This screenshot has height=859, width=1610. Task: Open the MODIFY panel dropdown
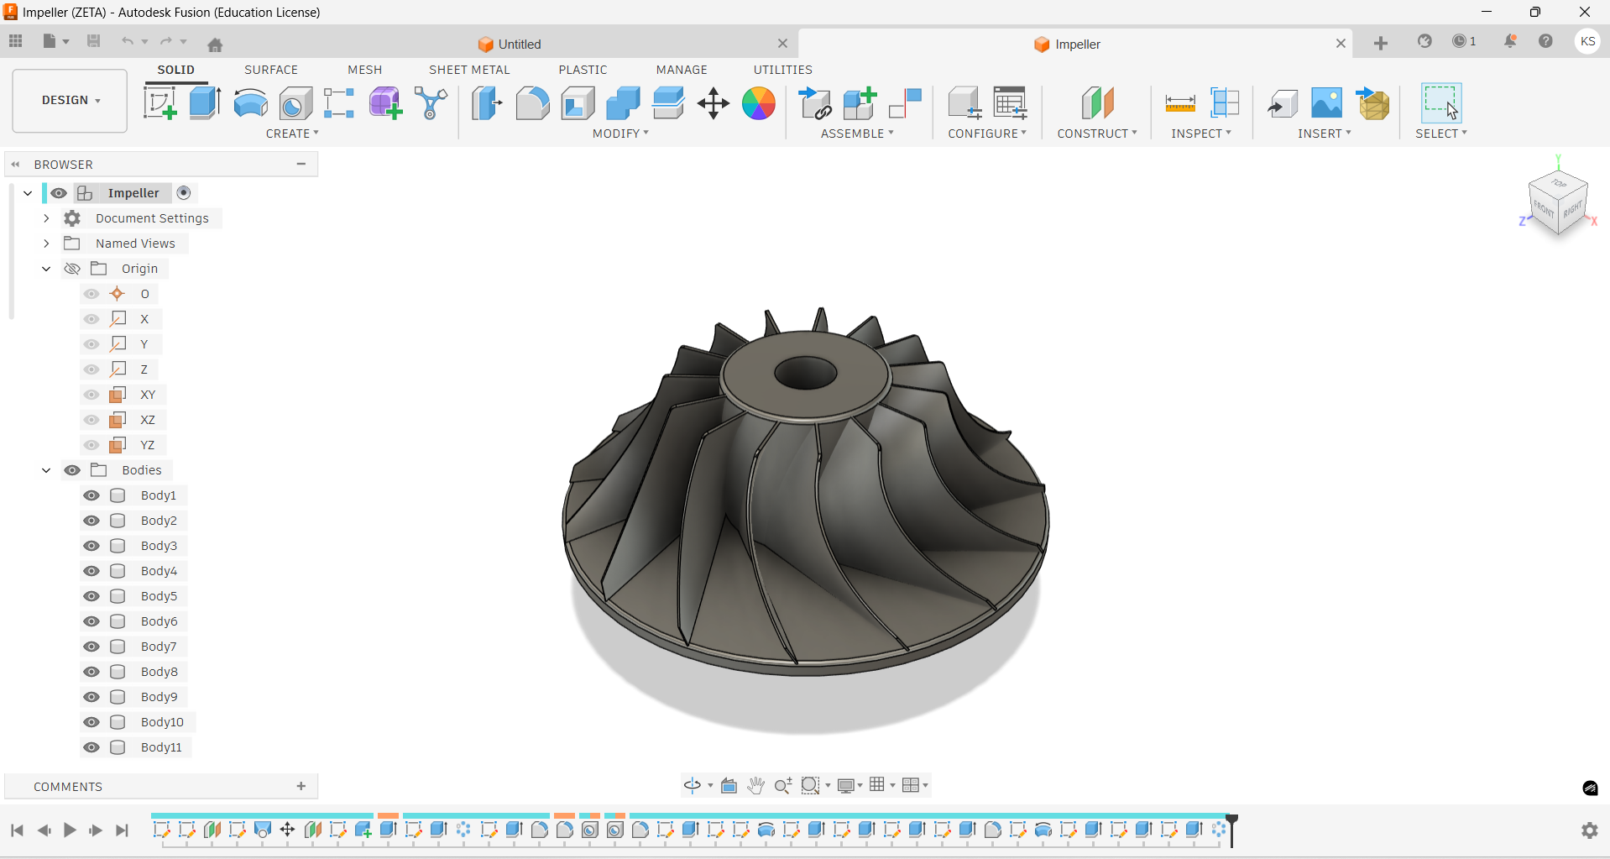pos(620,134)
